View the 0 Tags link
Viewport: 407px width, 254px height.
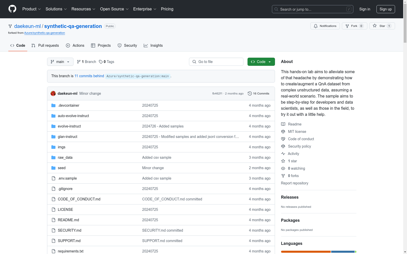point(107,62)
